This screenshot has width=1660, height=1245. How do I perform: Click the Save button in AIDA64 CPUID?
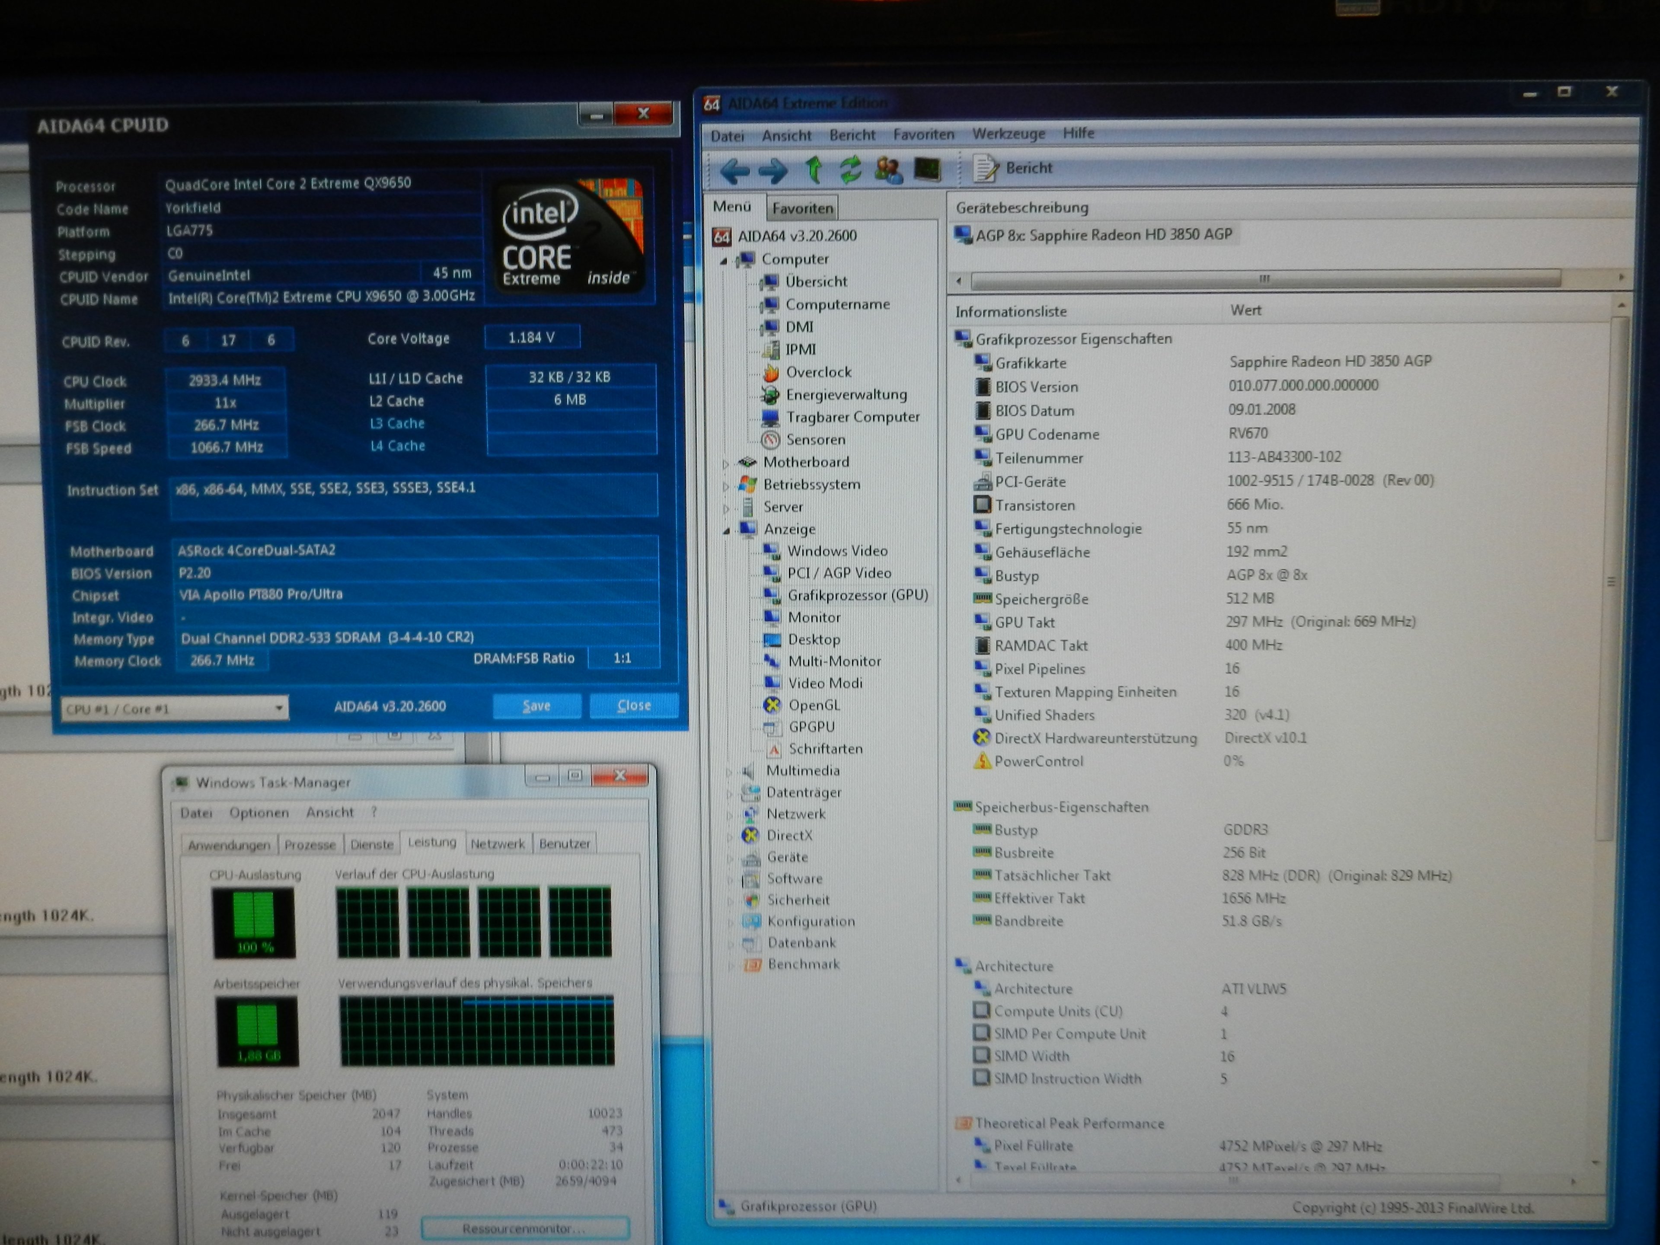[x=536, y=705]
